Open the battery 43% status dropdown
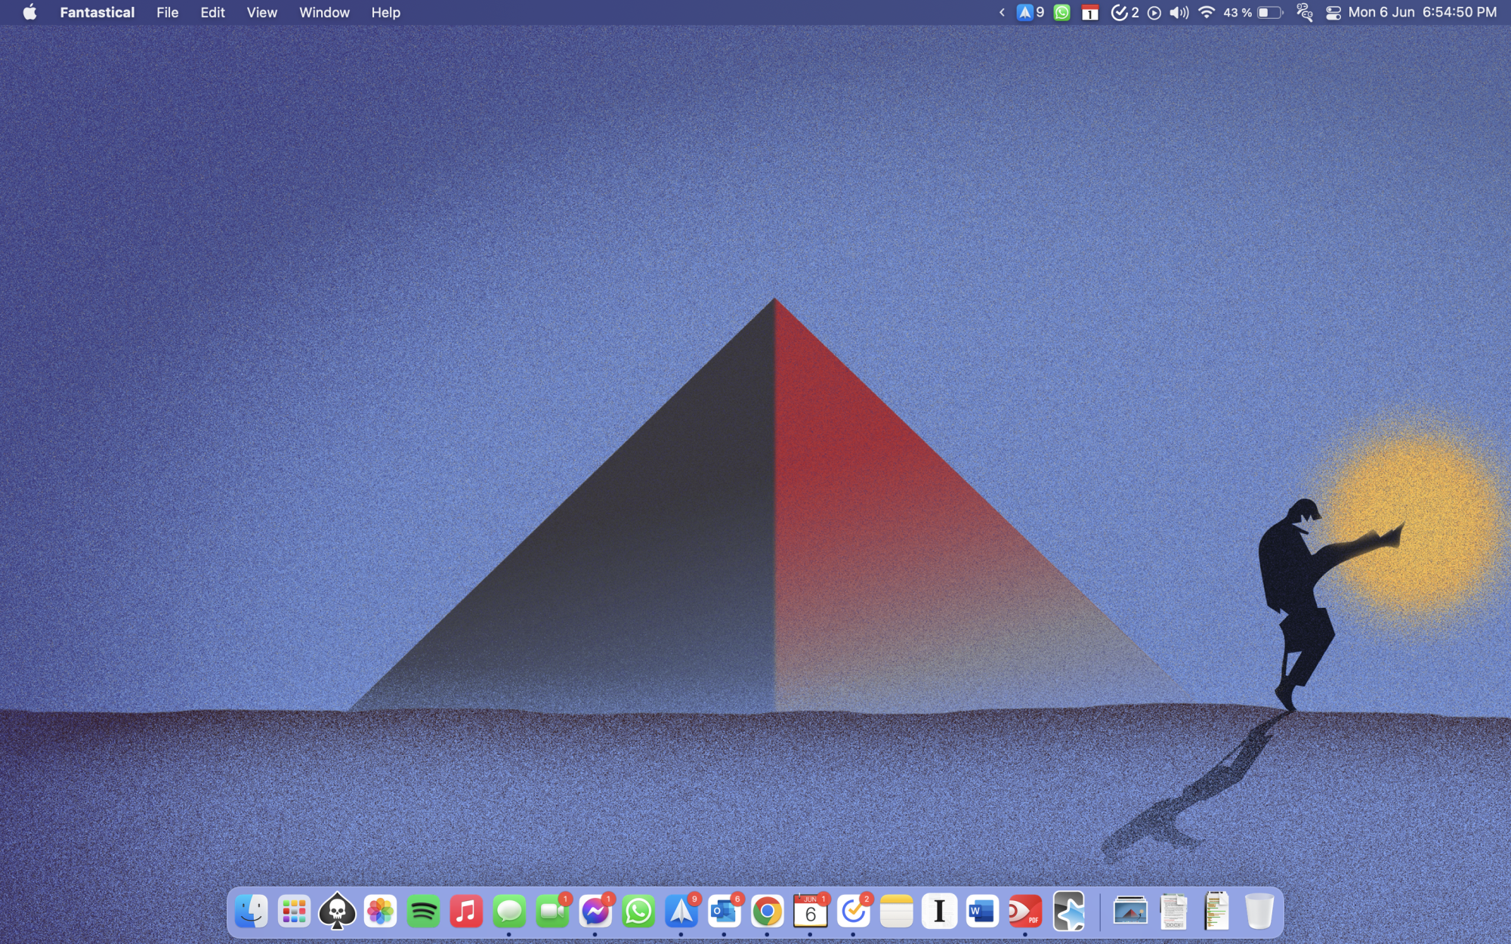This screenshot has width=1511, height=944. pyautogui.click(x=1269, y=13)
